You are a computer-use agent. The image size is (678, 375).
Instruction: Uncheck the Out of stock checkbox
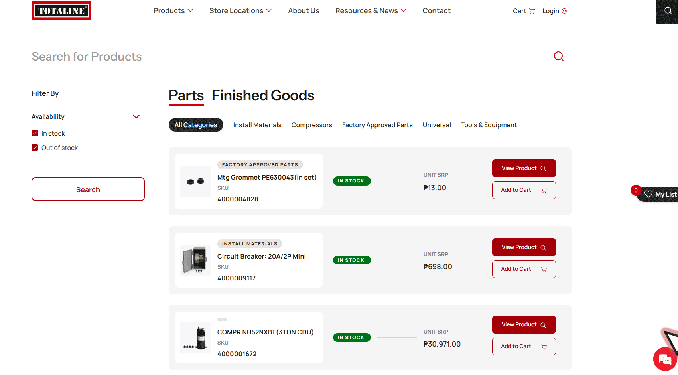[x=35, y=148]
